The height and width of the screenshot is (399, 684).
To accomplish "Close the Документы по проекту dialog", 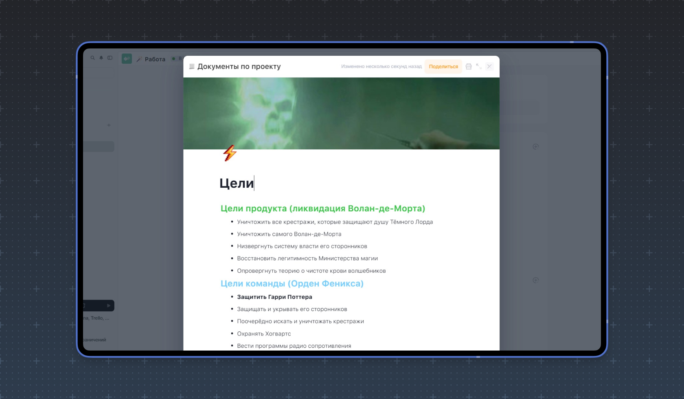I will pyautogui.click(x=489, y=66).
